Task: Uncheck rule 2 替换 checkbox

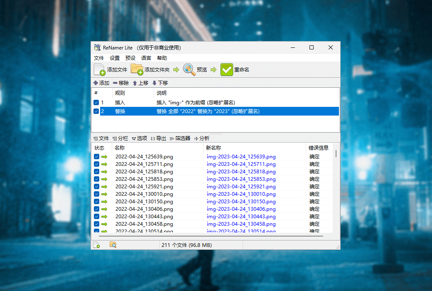Action: [96, 111]
